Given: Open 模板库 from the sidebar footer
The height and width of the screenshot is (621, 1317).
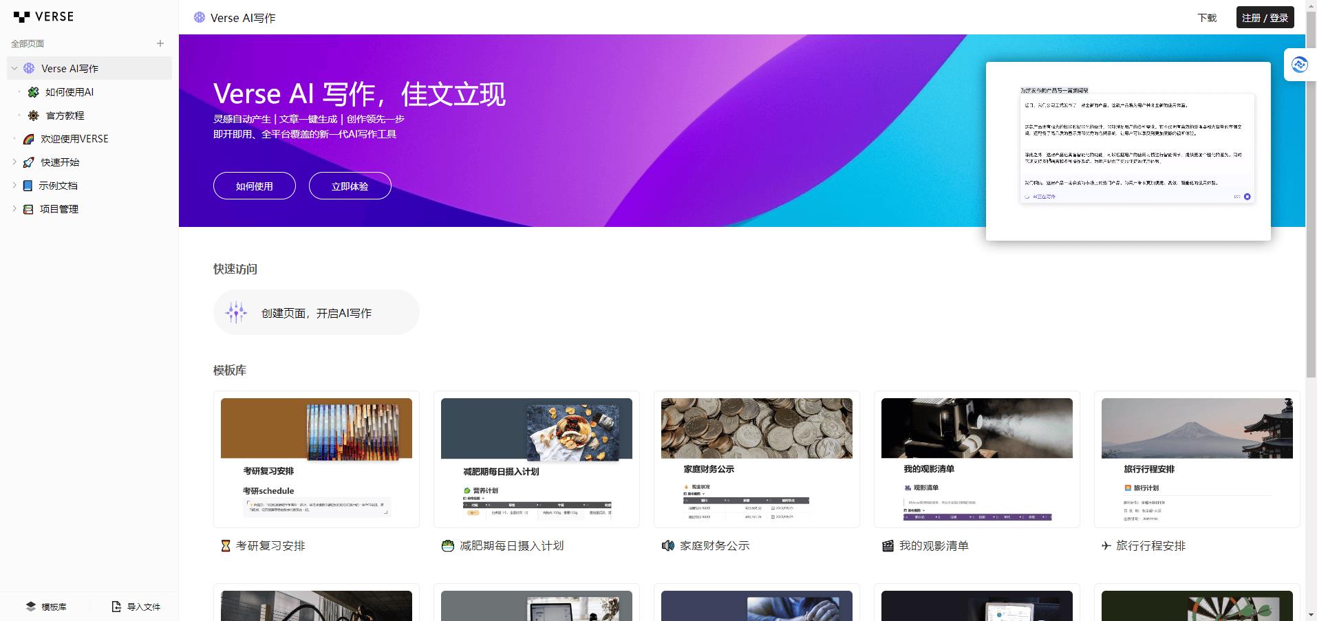Looking at the screenshot, I should point(46,607).
